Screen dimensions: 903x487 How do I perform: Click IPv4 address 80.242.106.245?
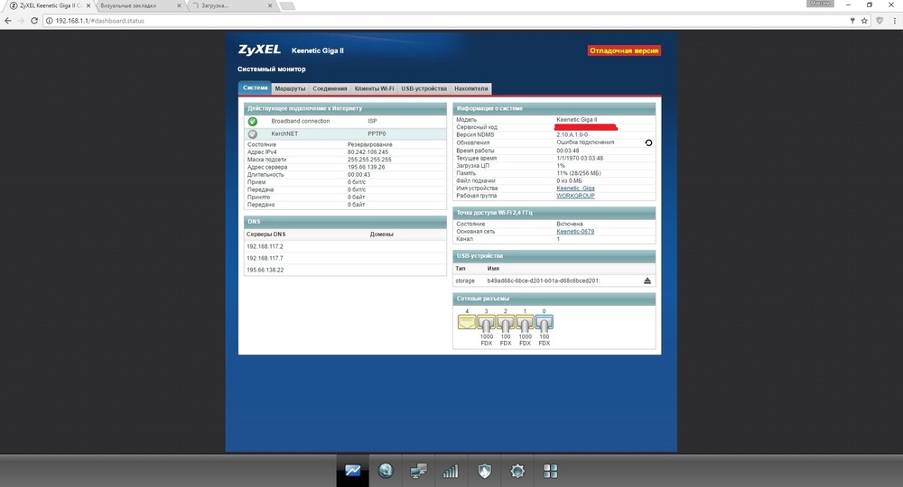368,152
